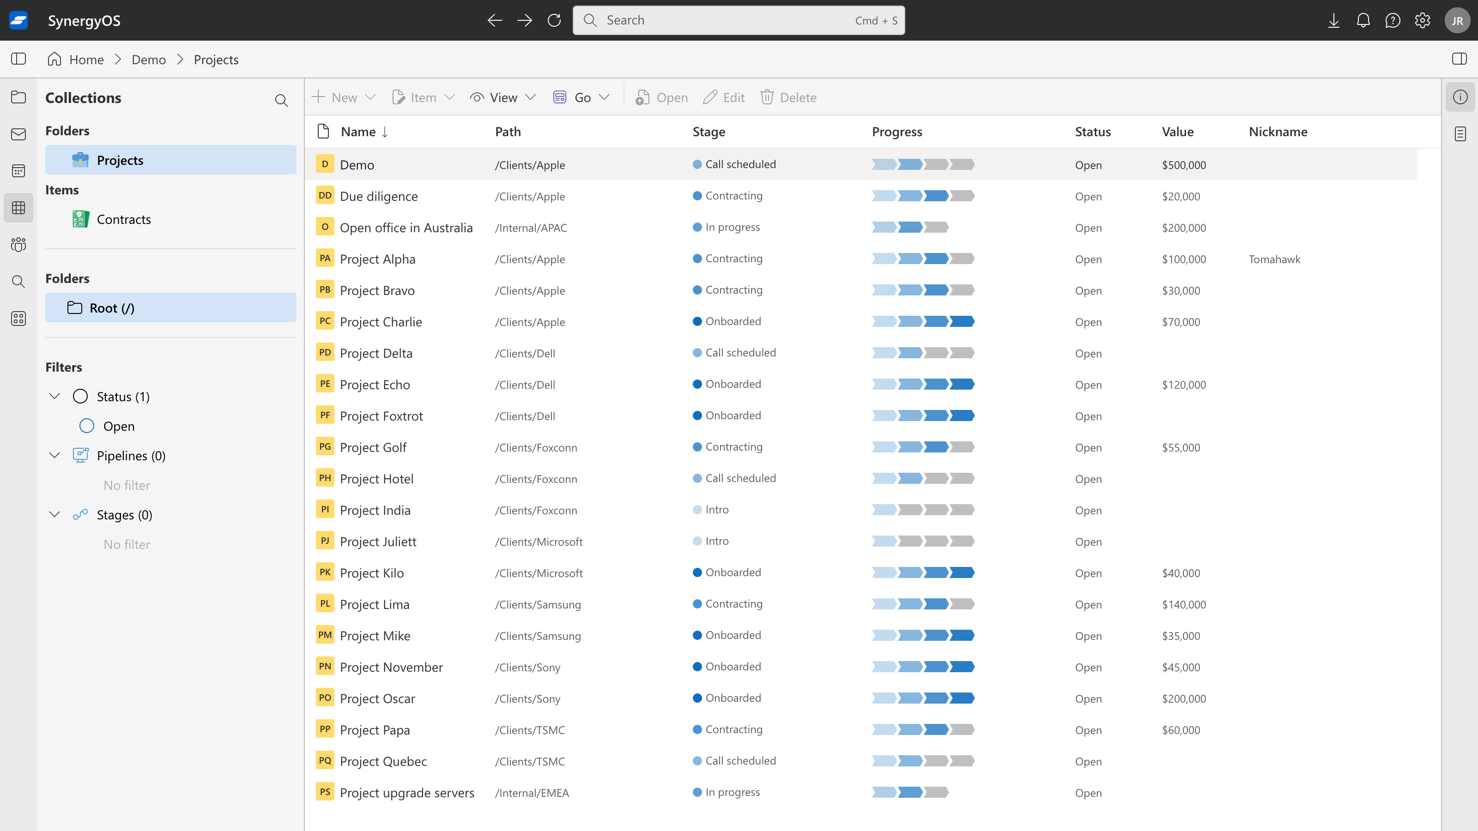Click the Path column header
This screenshot has width=1478, height=831.
coord(508,132)
